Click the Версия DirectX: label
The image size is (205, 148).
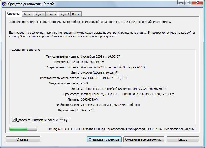point(69,110)
